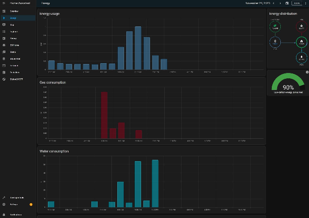
Task: Click the Energy distribution card title
Action: point(283,13)
